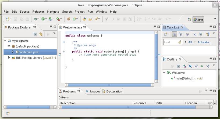Click the Java perspective button
Image resolution: width=220 pixels, height=119 pixels.
[198, 20]
